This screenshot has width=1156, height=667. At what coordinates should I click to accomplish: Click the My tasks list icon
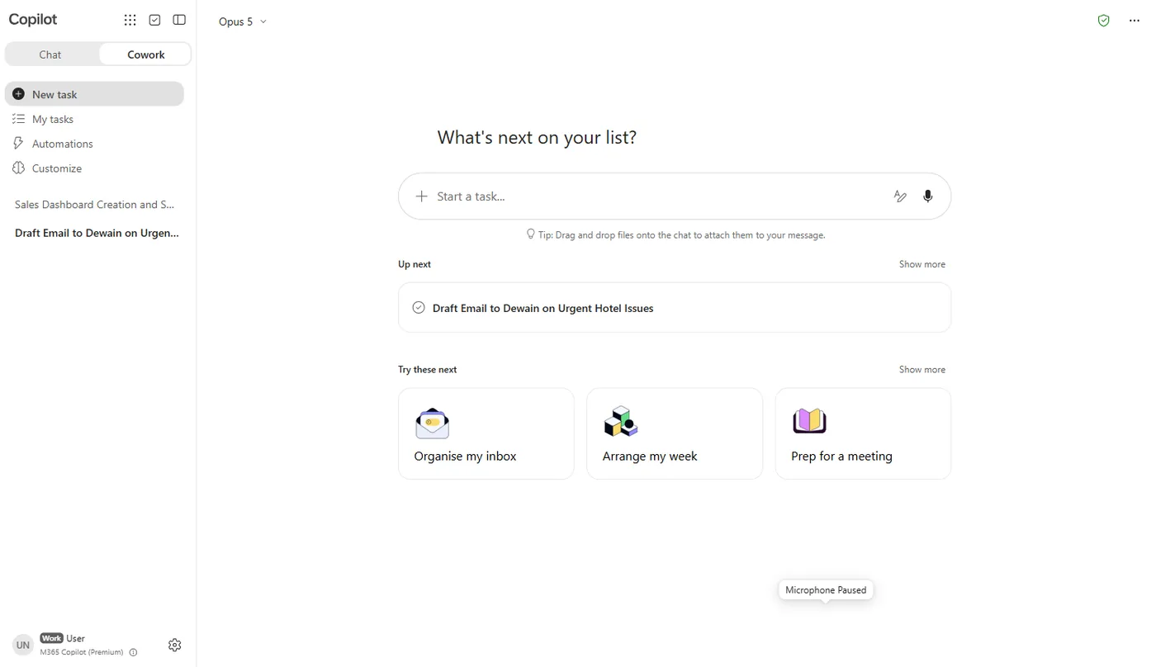tap(18, 119)
